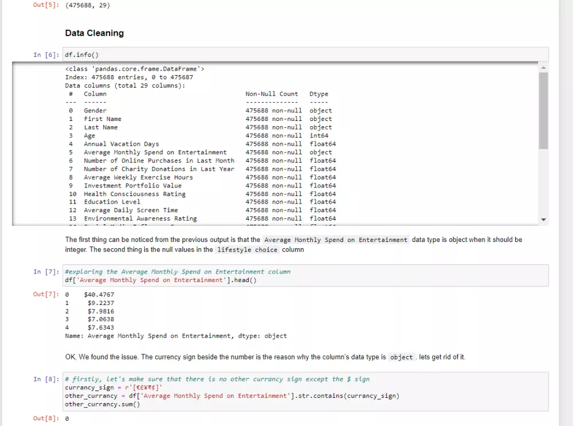Click the df.info output scrollbar thumb

pos(543,111)
